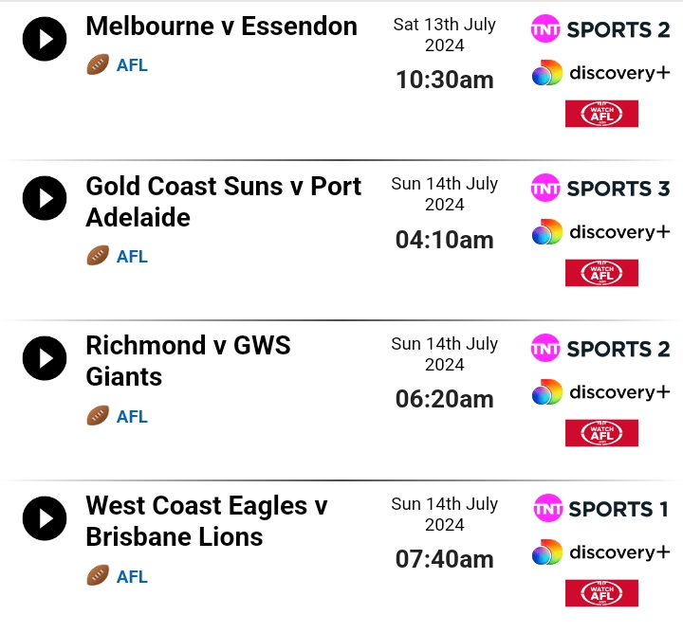Play the West Coast Eagles v Brisbane Lions match
683x633 pixels.
point(45,518)
